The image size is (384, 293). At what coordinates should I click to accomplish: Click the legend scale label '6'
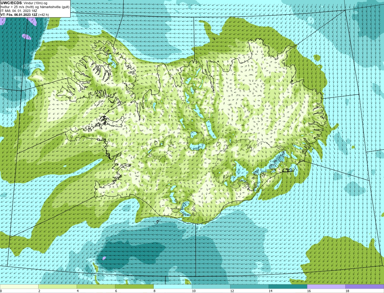(x=116, y=291)
